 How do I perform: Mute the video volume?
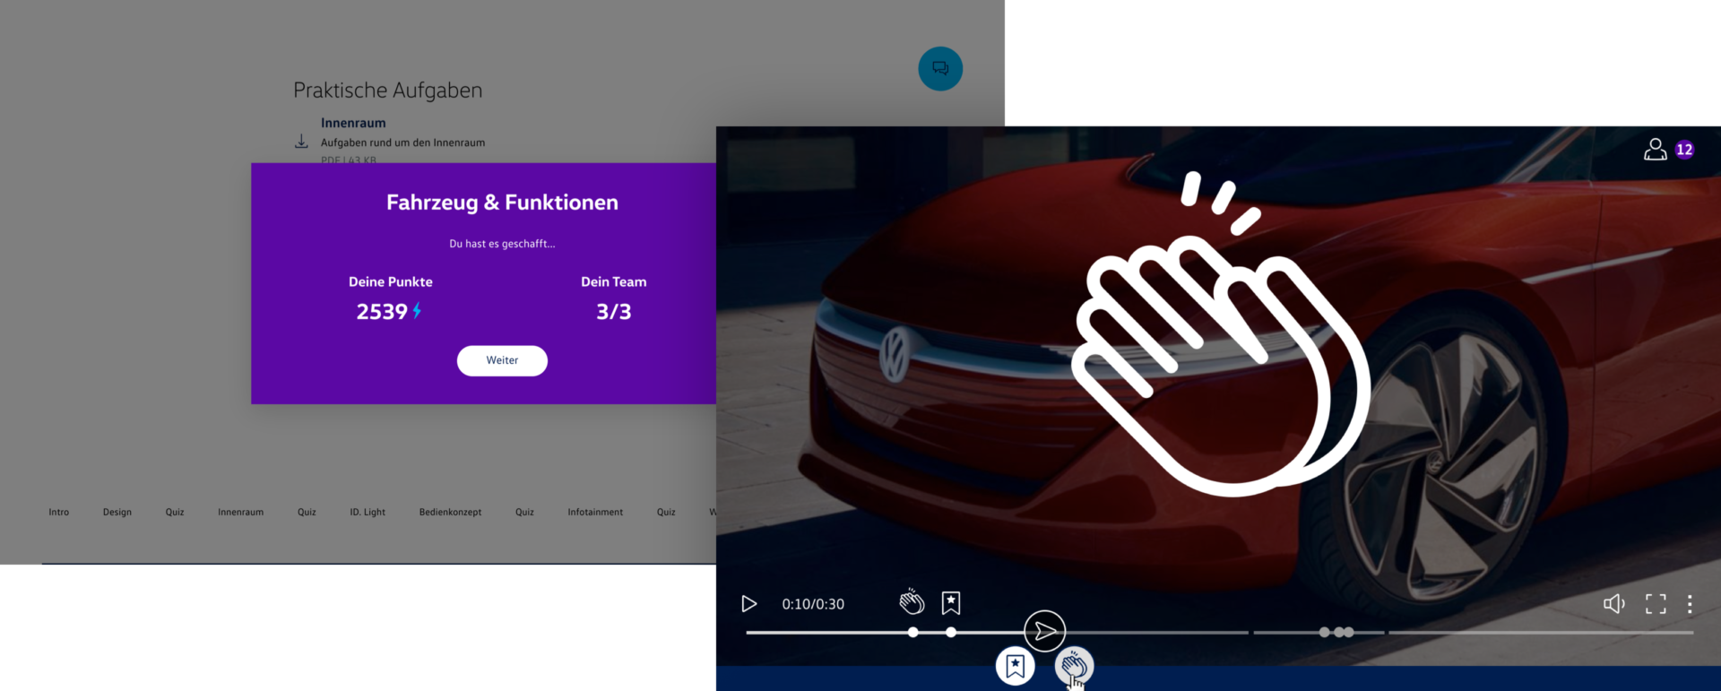[x=1614, y=604]
